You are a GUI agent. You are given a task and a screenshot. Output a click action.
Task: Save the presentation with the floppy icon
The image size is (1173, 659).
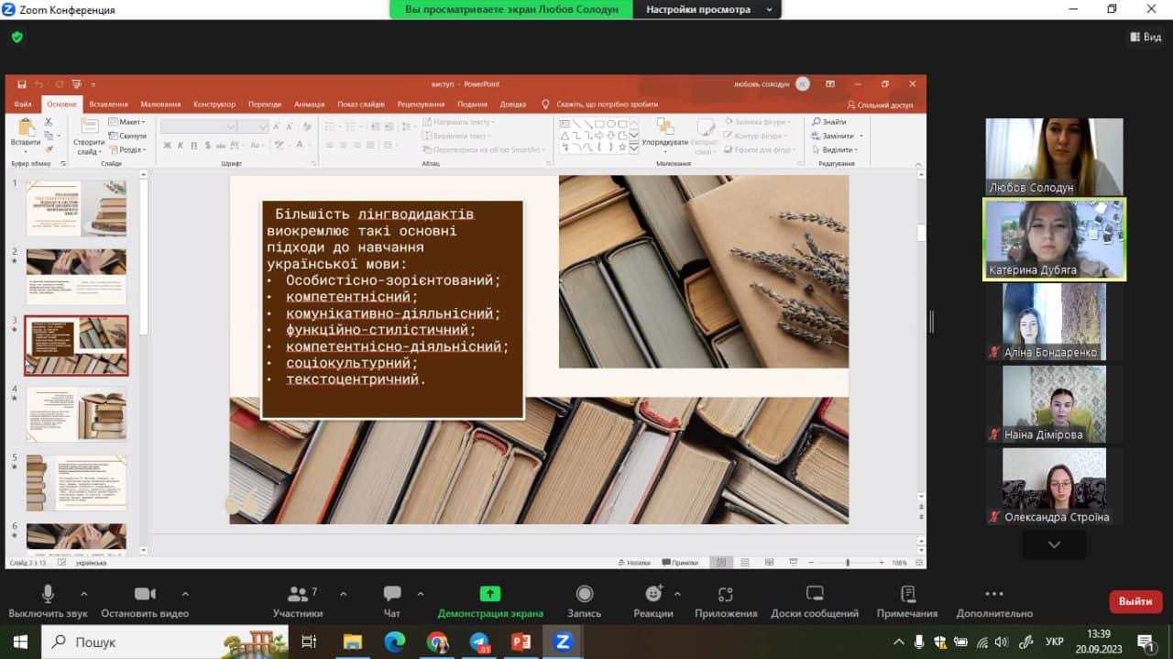point(21,83)
